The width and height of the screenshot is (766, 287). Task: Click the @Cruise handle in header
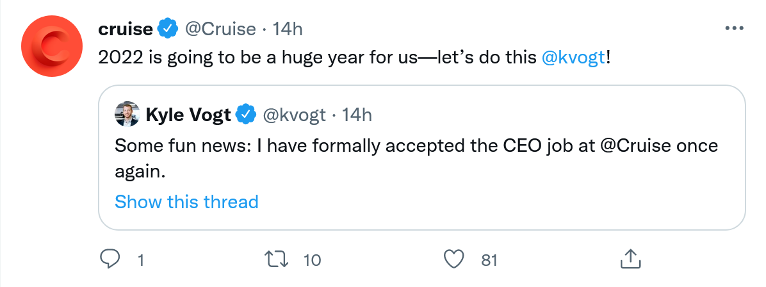(220, 29)
